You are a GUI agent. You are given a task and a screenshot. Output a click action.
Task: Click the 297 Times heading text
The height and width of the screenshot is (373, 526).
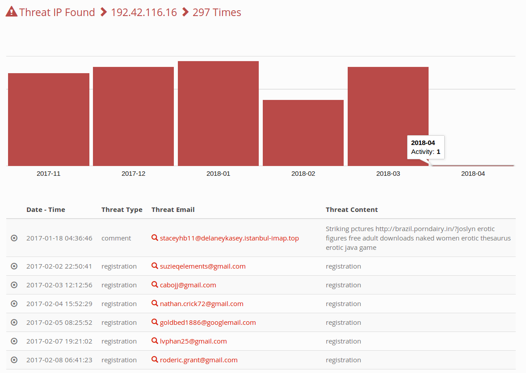[217, 12]
